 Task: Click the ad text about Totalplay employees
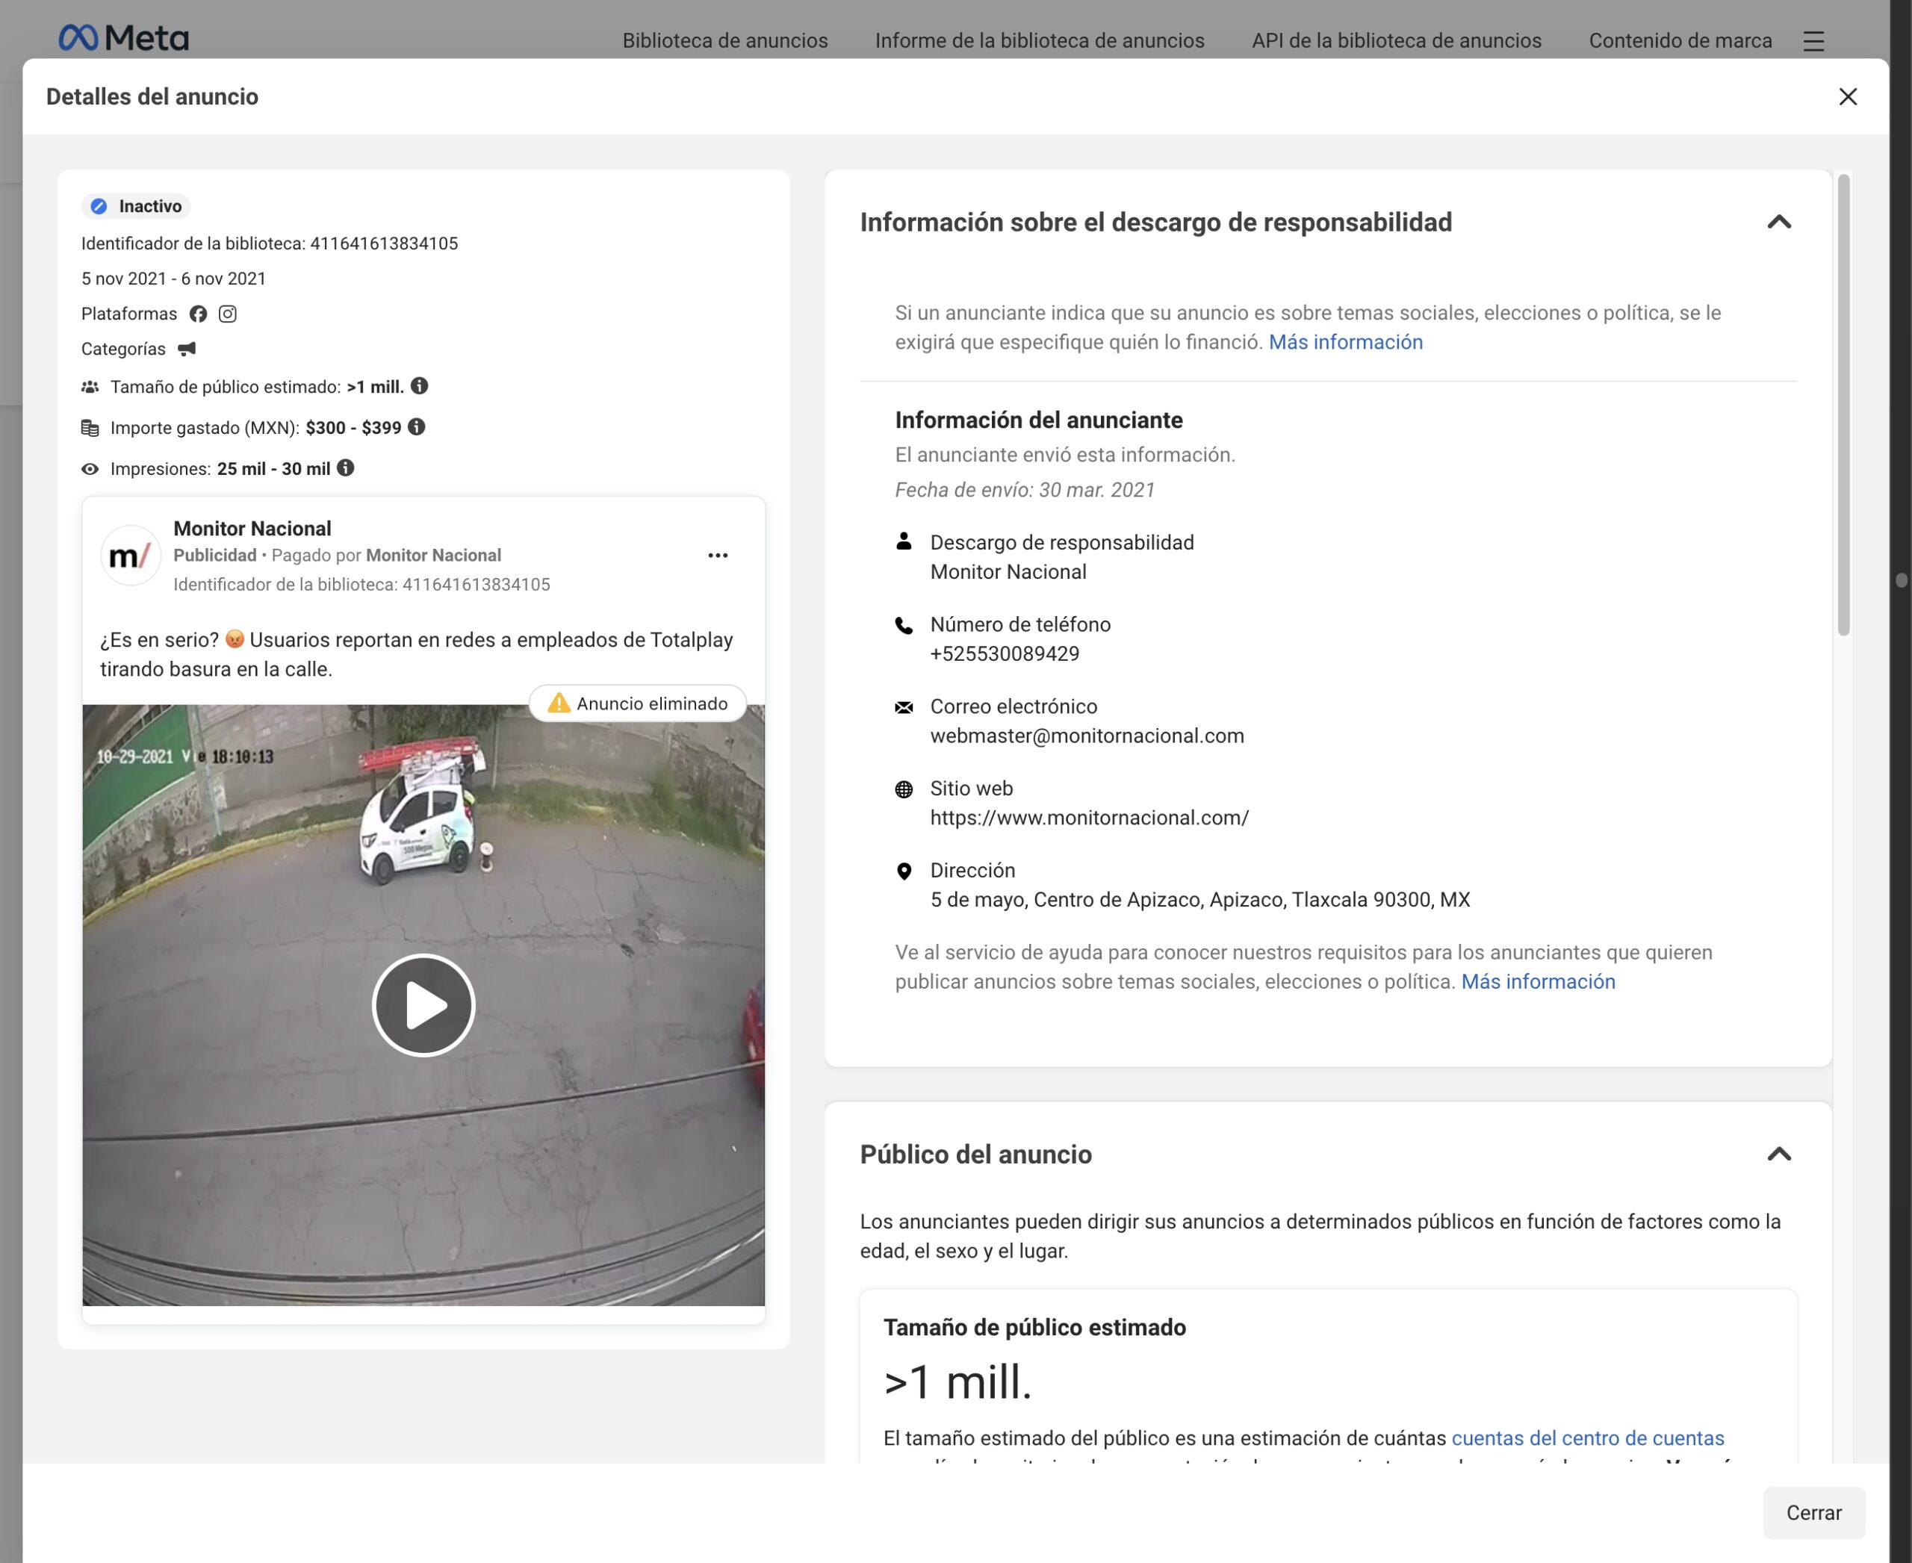pyautogui.click(x=416, y=655)
